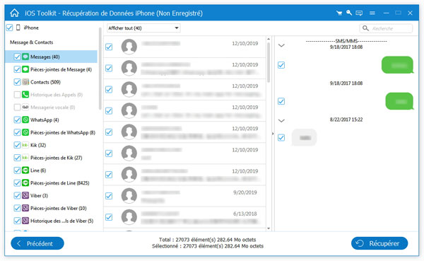Screen dimensions: 424x261
Task: Toggle the Kik (32) checkbox
Action: point(17,145)
